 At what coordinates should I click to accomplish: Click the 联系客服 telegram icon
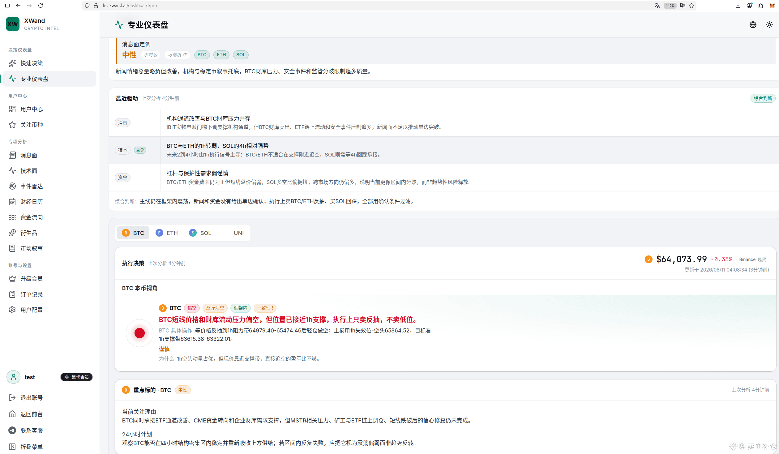tap(12, 430)
